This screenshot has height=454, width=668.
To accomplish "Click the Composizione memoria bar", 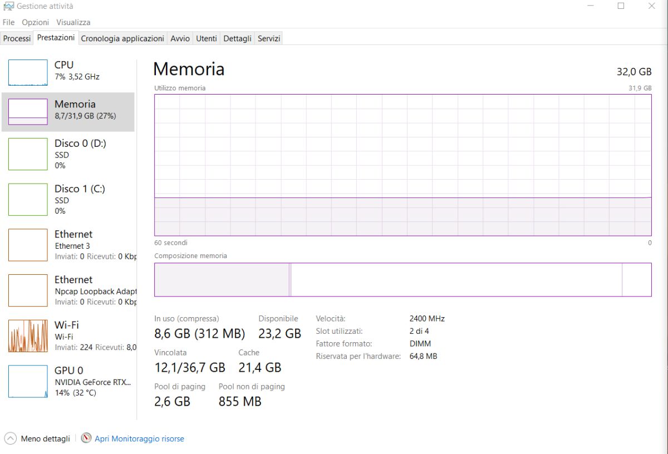I will point(402,279).
